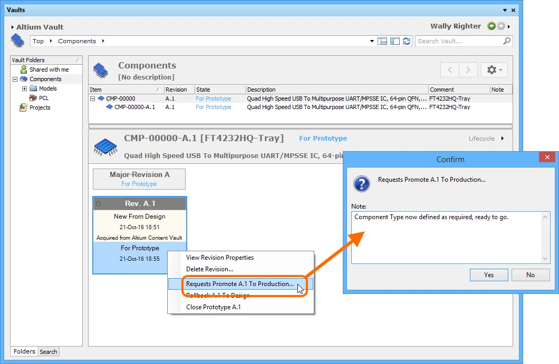Viewport: 559px width, 364px height.
Task: Click No in the Confirm dialog
Action: 531,275
